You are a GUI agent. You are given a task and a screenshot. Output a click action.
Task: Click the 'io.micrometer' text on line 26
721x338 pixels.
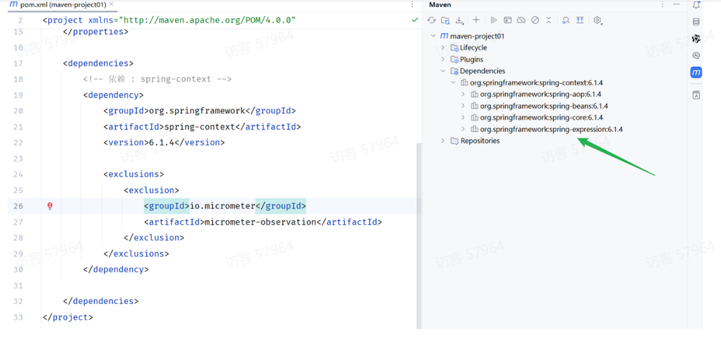pos(223,206)
